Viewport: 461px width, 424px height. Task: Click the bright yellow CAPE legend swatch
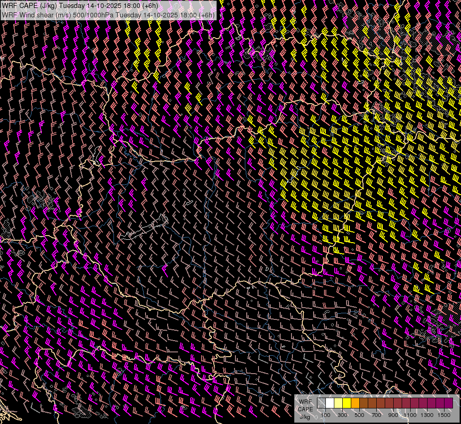click(x=347, y=403)
